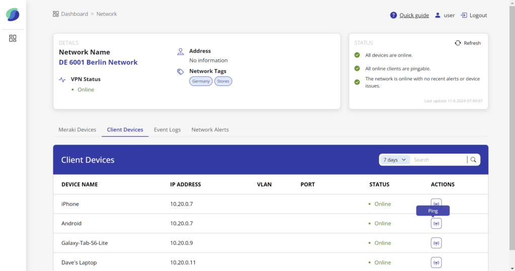
Task: Click the Quick guide question mark icon
Action: [x=393, y=15]
